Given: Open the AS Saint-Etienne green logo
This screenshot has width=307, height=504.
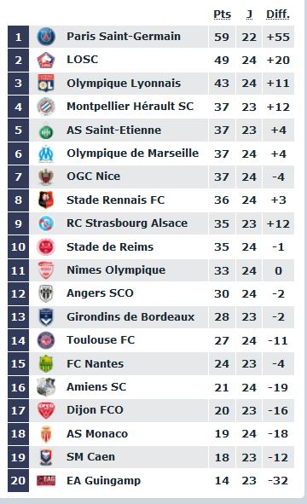Looking at the screenshot, I should point(46,130).
